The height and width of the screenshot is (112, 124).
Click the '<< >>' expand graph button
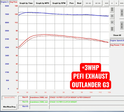tap(98, 3)
